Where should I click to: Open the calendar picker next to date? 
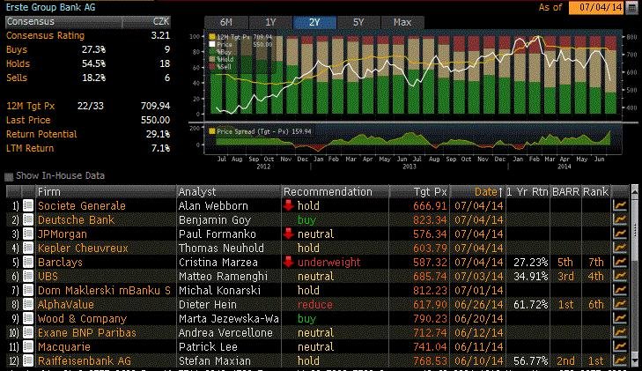(631, 7)
